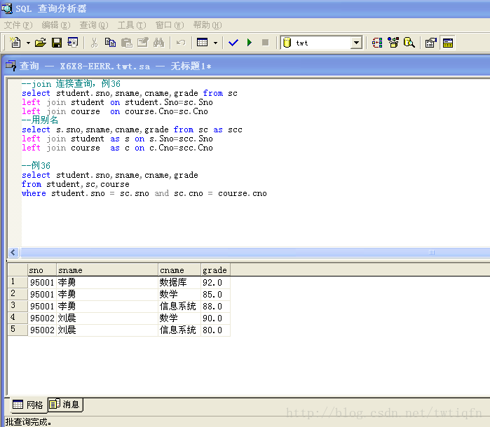This screenshot has width=490, height=427.
Task: Click 信息系统 in result row 5
Action: tap(179, 330)
